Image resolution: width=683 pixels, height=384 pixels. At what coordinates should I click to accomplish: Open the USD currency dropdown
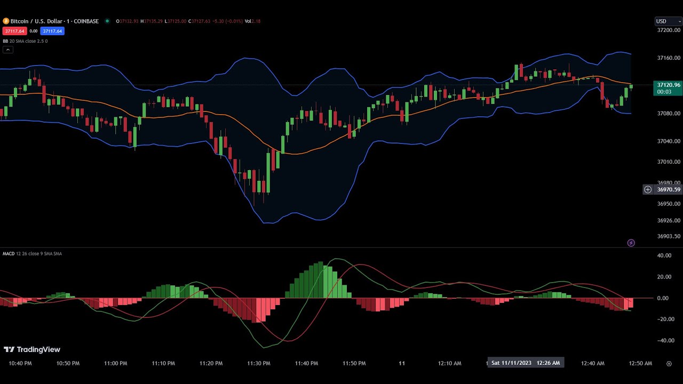coord(668,21)
